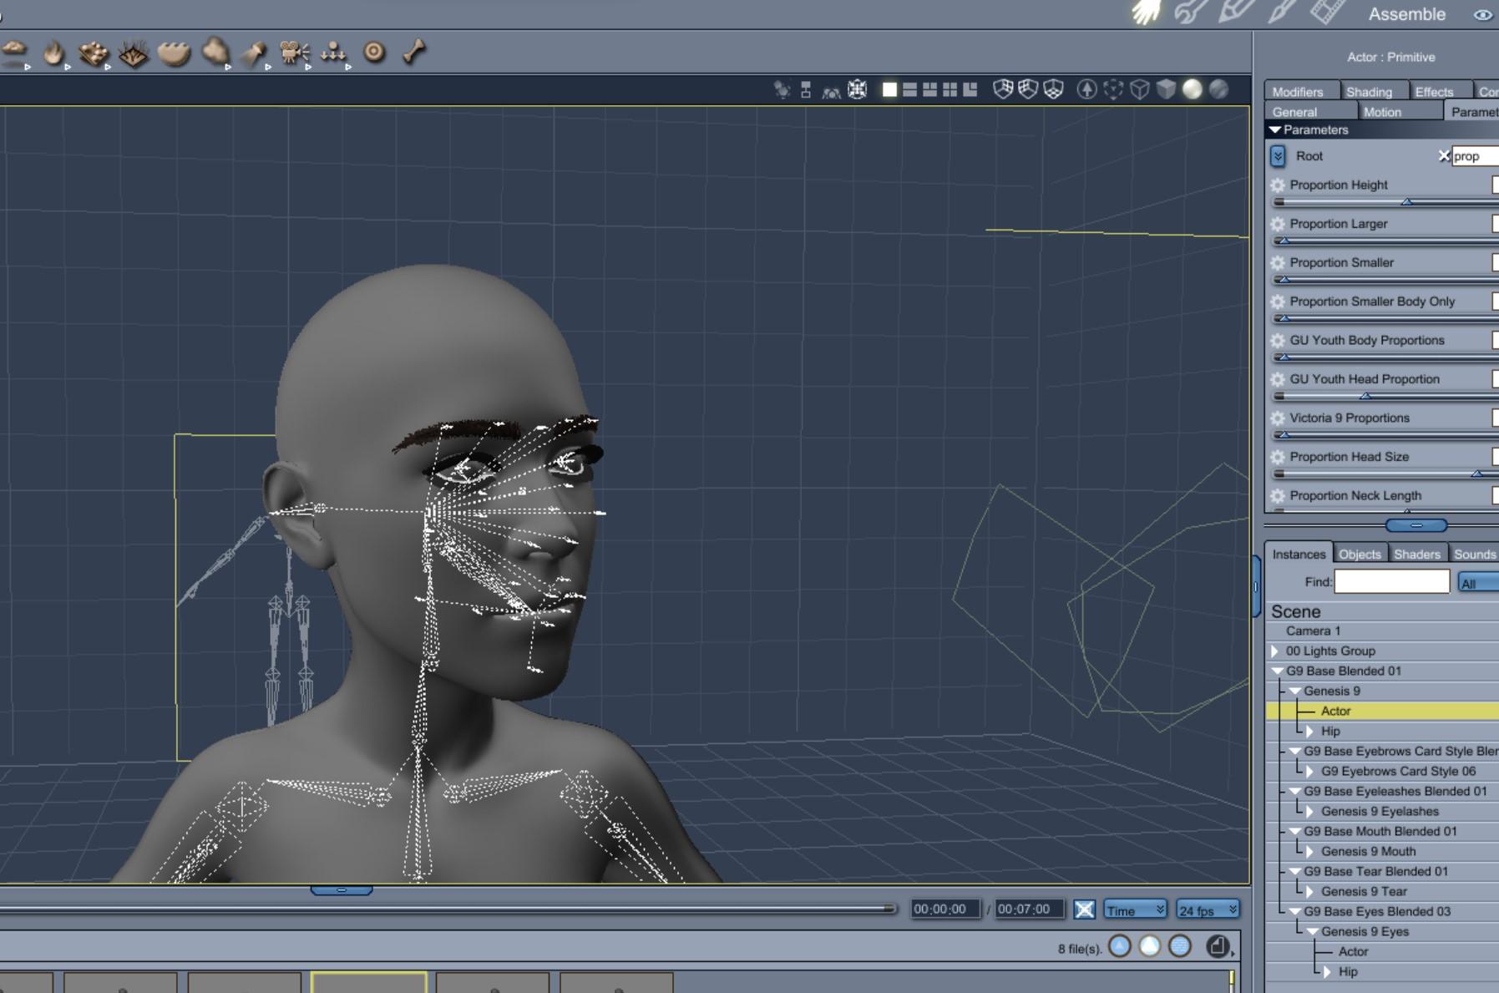Select the two-row split view layout
Viewport: 1499px width, 993px height.
tap(910, 89)
